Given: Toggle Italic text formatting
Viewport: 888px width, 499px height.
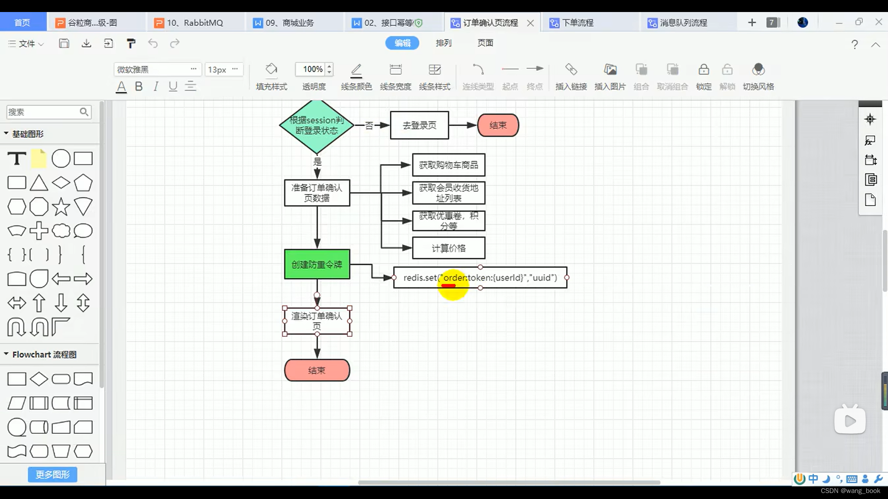Looking at the screenshot, I should pyautogui.click(x=156, y=86).
